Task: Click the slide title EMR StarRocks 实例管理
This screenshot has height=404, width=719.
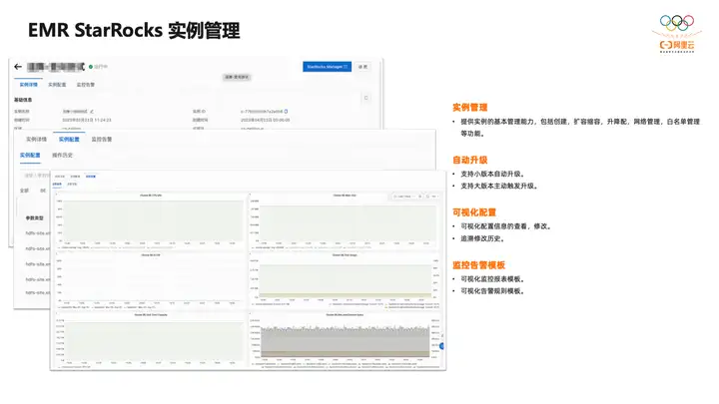Action: [x=134, y=31]
